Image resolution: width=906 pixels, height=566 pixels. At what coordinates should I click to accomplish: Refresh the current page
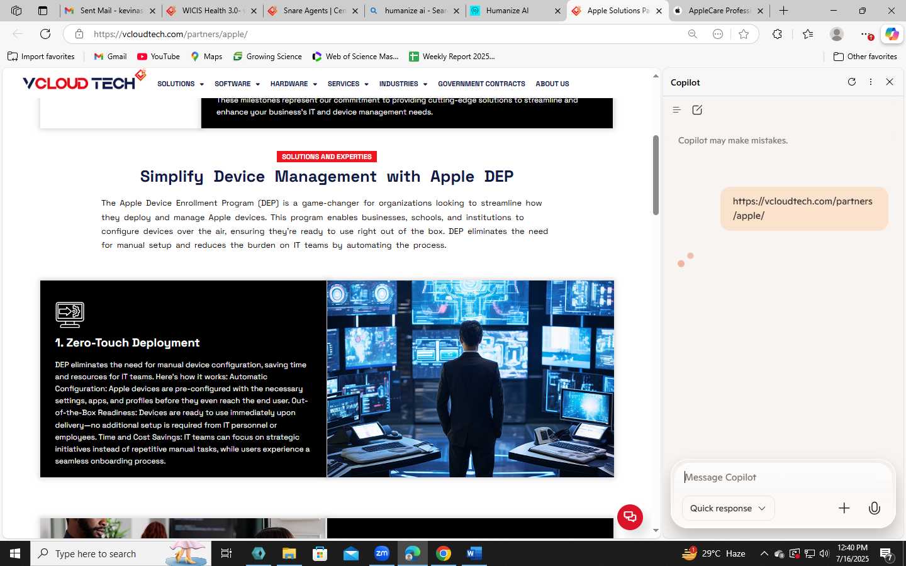click(x=45, y=34)
